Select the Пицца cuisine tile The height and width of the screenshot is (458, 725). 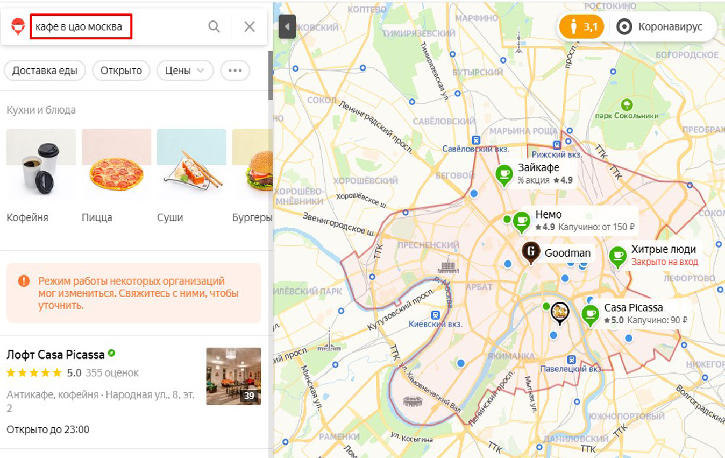116,176
